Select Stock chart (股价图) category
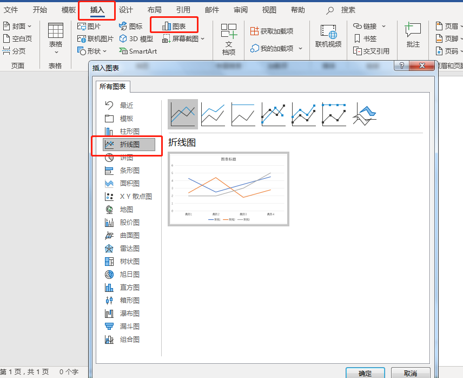This screenshot has width=463, height=378. [122, 223]
